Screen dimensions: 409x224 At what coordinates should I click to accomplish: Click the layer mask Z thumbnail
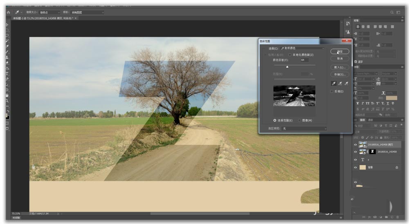pos(373,152)
